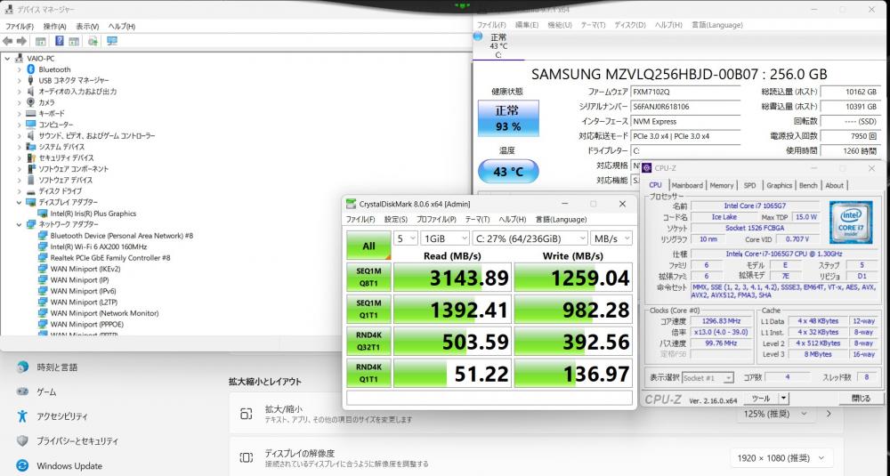Click the CPU-Z window title icon
Screen dimensions: 890x476
pos(646,168)
